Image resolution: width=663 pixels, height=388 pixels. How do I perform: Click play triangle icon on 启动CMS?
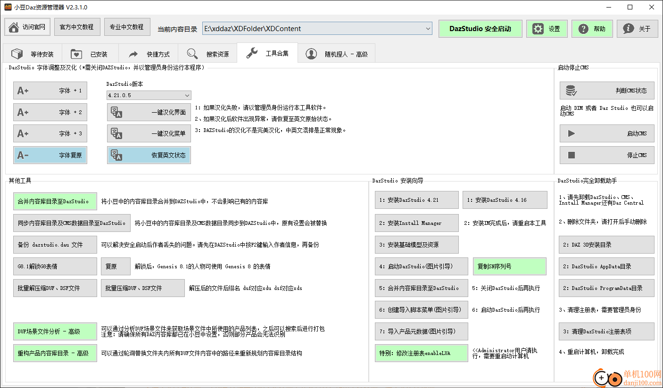572,133
